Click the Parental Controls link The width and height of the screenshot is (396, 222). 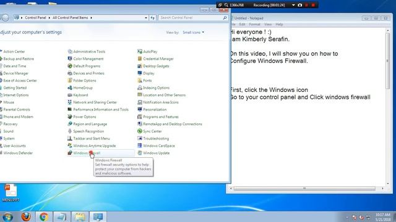click(x=17, y=110)
